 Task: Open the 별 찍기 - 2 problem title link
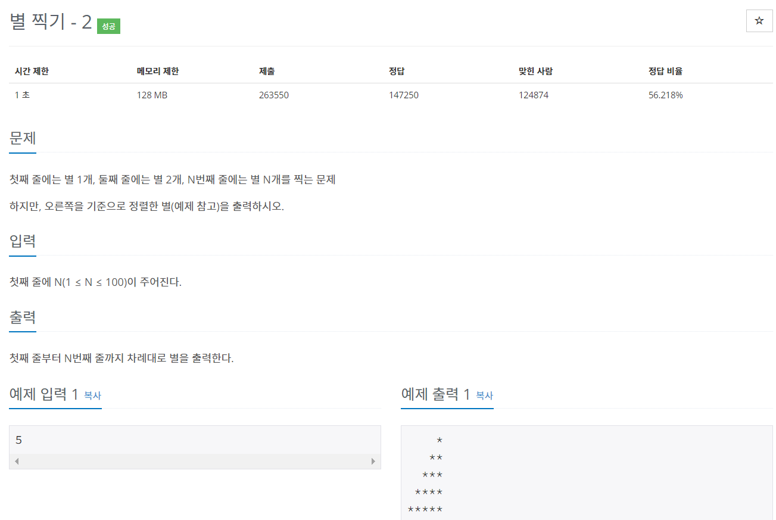(50, 22)
